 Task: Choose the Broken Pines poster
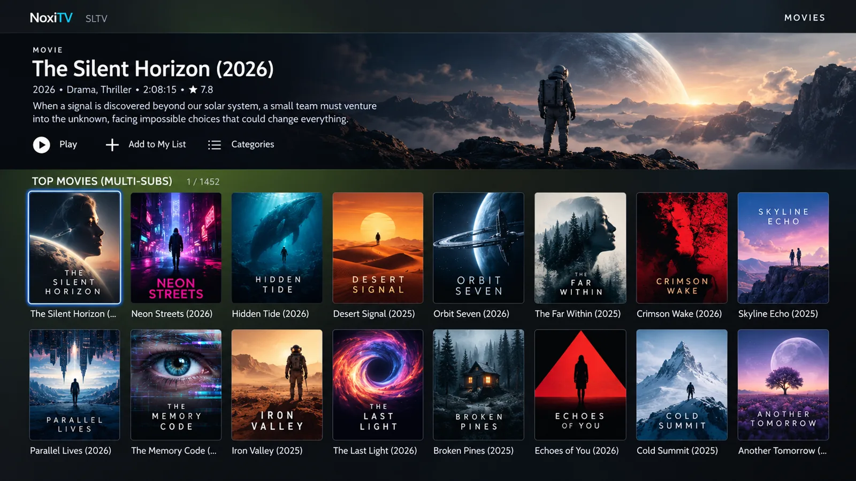pos(478,385)
